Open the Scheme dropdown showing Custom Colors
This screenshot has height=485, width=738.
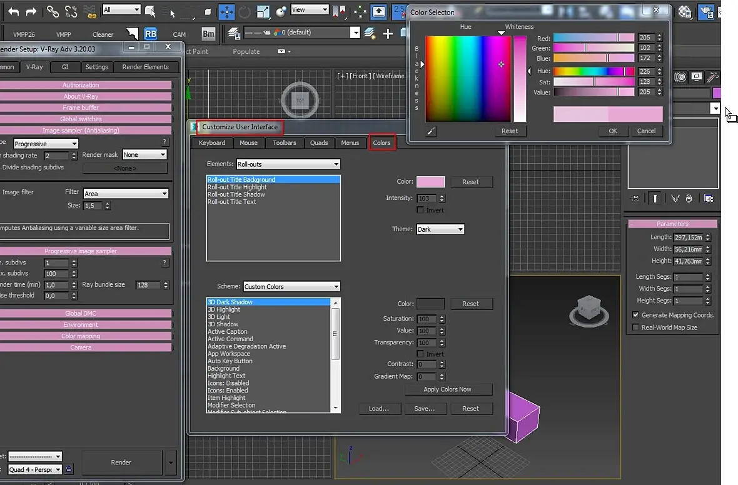[x=291, y=287]
